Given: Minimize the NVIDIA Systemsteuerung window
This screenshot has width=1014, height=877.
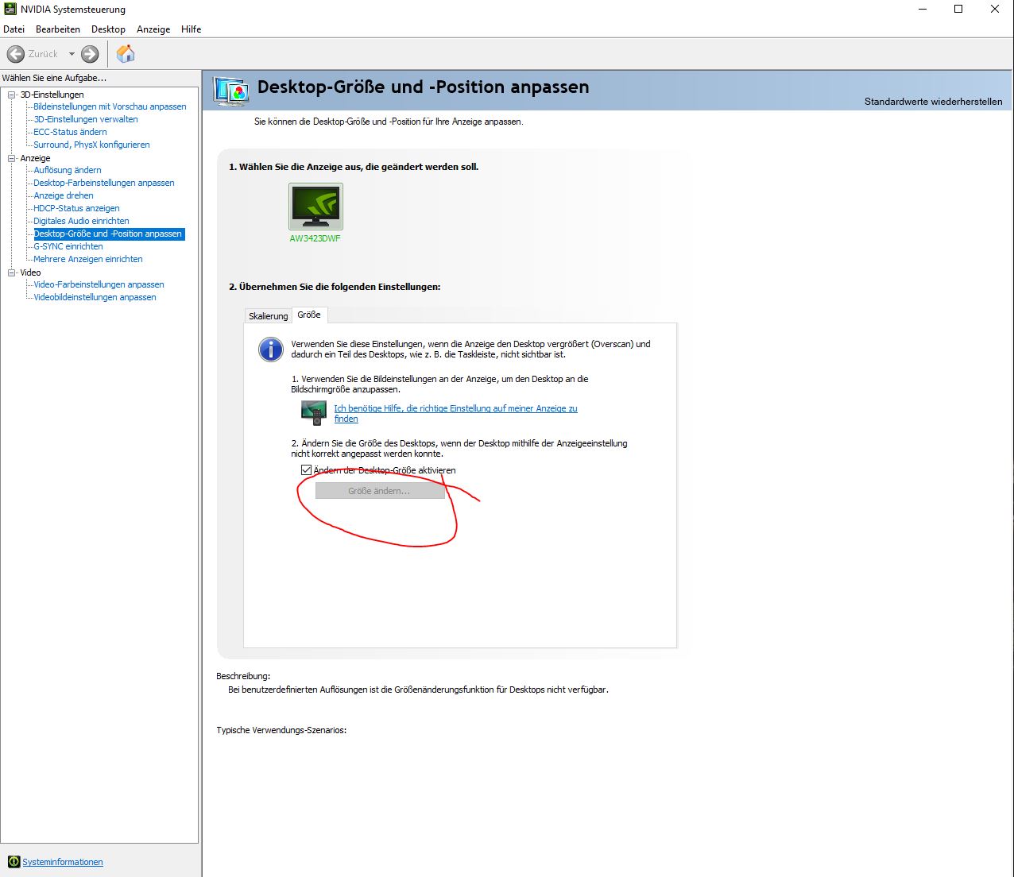Looking at the screenshot, I should pos(923,10).
